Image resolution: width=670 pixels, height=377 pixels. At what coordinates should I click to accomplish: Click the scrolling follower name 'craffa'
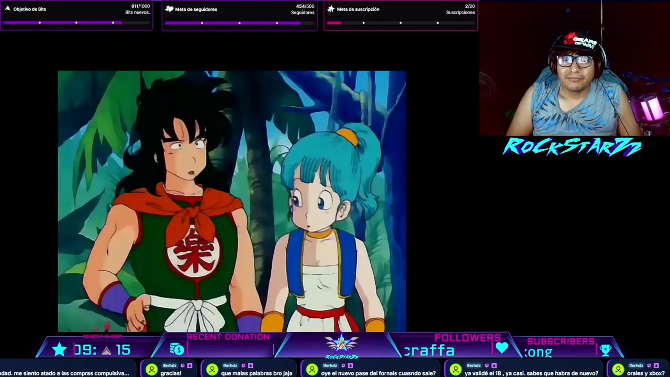click(x=429, y=351)
